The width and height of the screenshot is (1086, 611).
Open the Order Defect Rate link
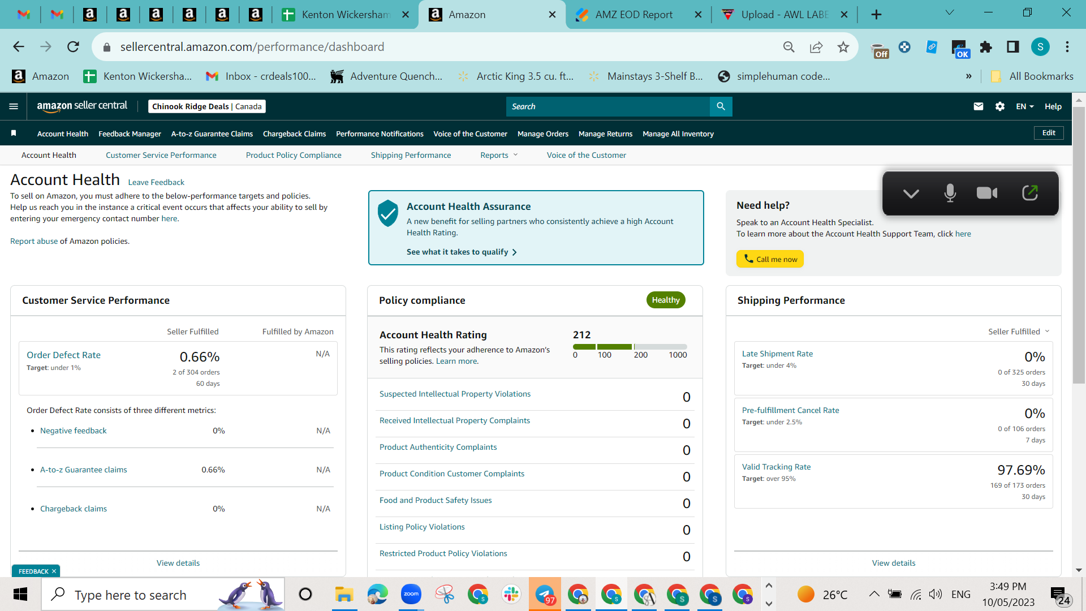[x=63, y=355]
